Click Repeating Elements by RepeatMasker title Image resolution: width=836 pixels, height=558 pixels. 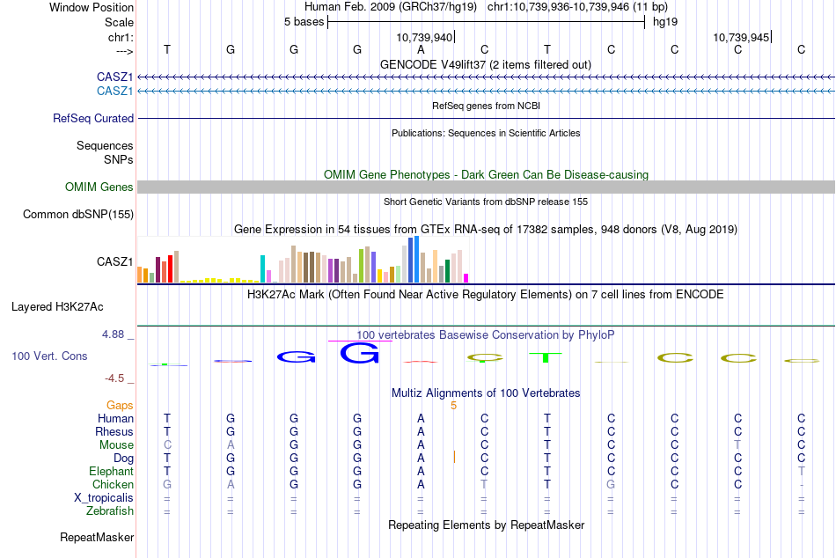click(x=486, y=525)
